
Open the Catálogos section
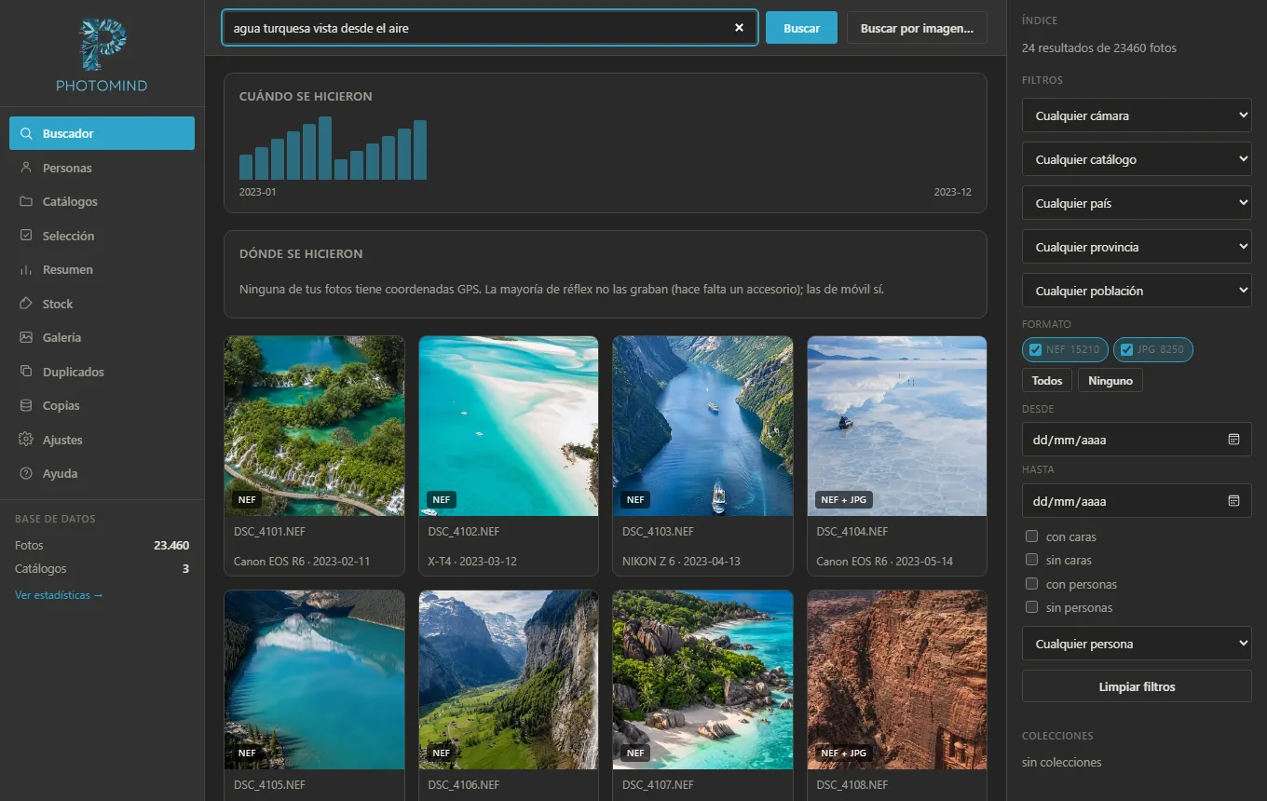pyautogui.click(x=102, y=201)
